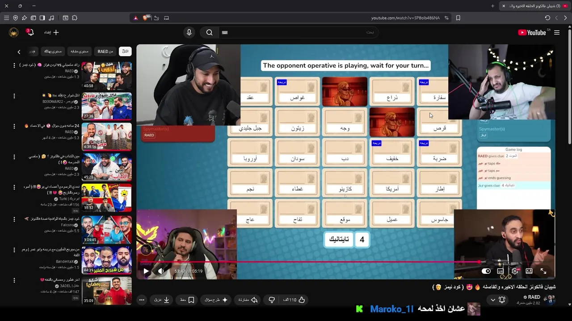Open options menu for the BO3OMAR22 video
This screenshot has width=572, height=321.
[x=14, y=96]
